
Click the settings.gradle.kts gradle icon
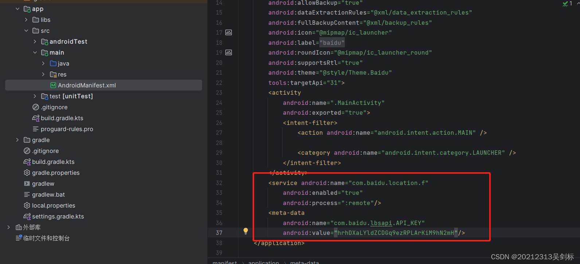click(27, 216)
